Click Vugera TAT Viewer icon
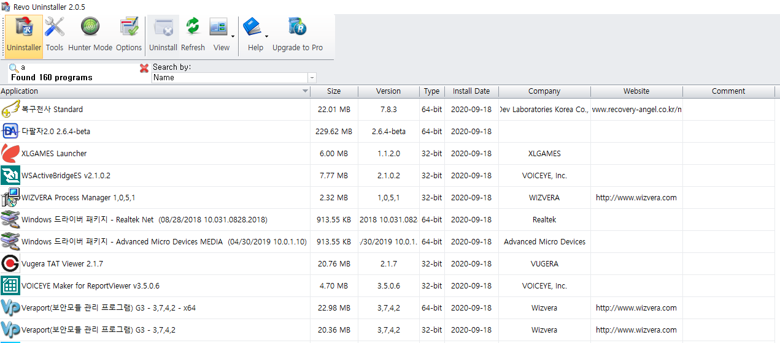 (10, 264)
